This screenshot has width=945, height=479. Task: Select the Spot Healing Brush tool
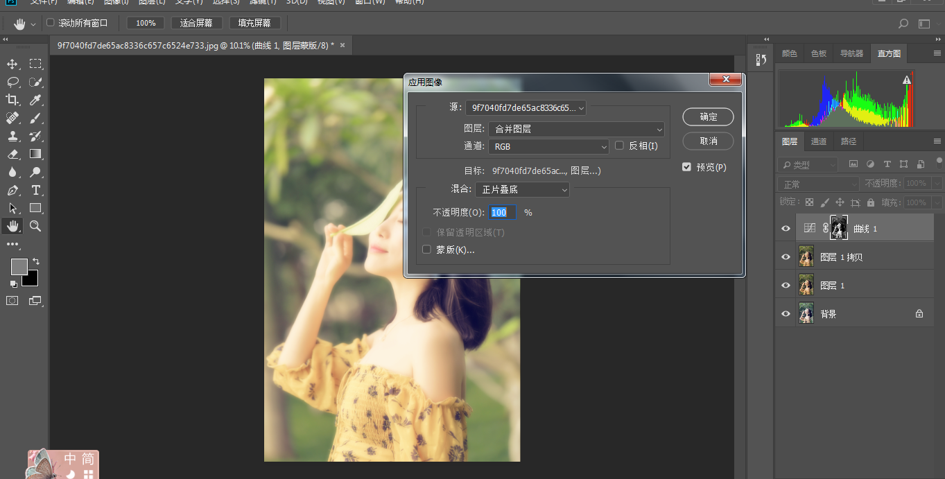point(12,118)
